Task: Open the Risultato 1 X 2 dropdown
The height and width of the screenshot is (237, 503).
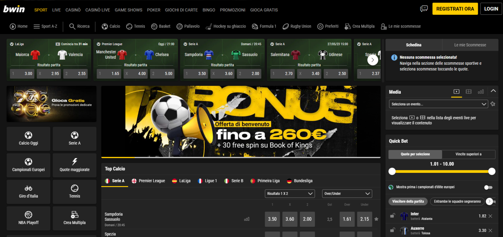Action: click(290, 194)
